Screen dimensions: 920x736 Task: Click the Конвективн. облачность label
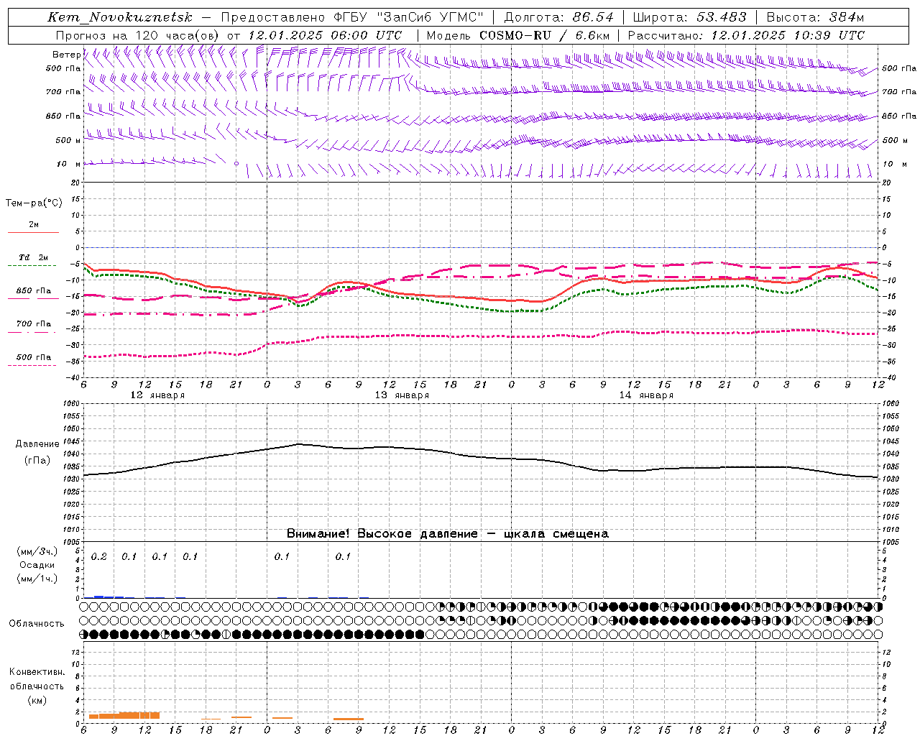pos(37,679)
